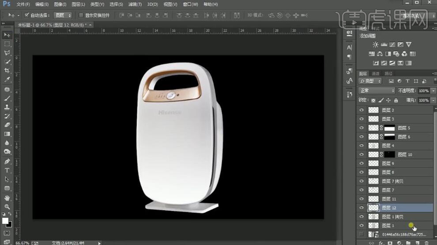Screen dimensions: 437x245
Task: Select the Lasso tool
Action: tap(7, 53)
